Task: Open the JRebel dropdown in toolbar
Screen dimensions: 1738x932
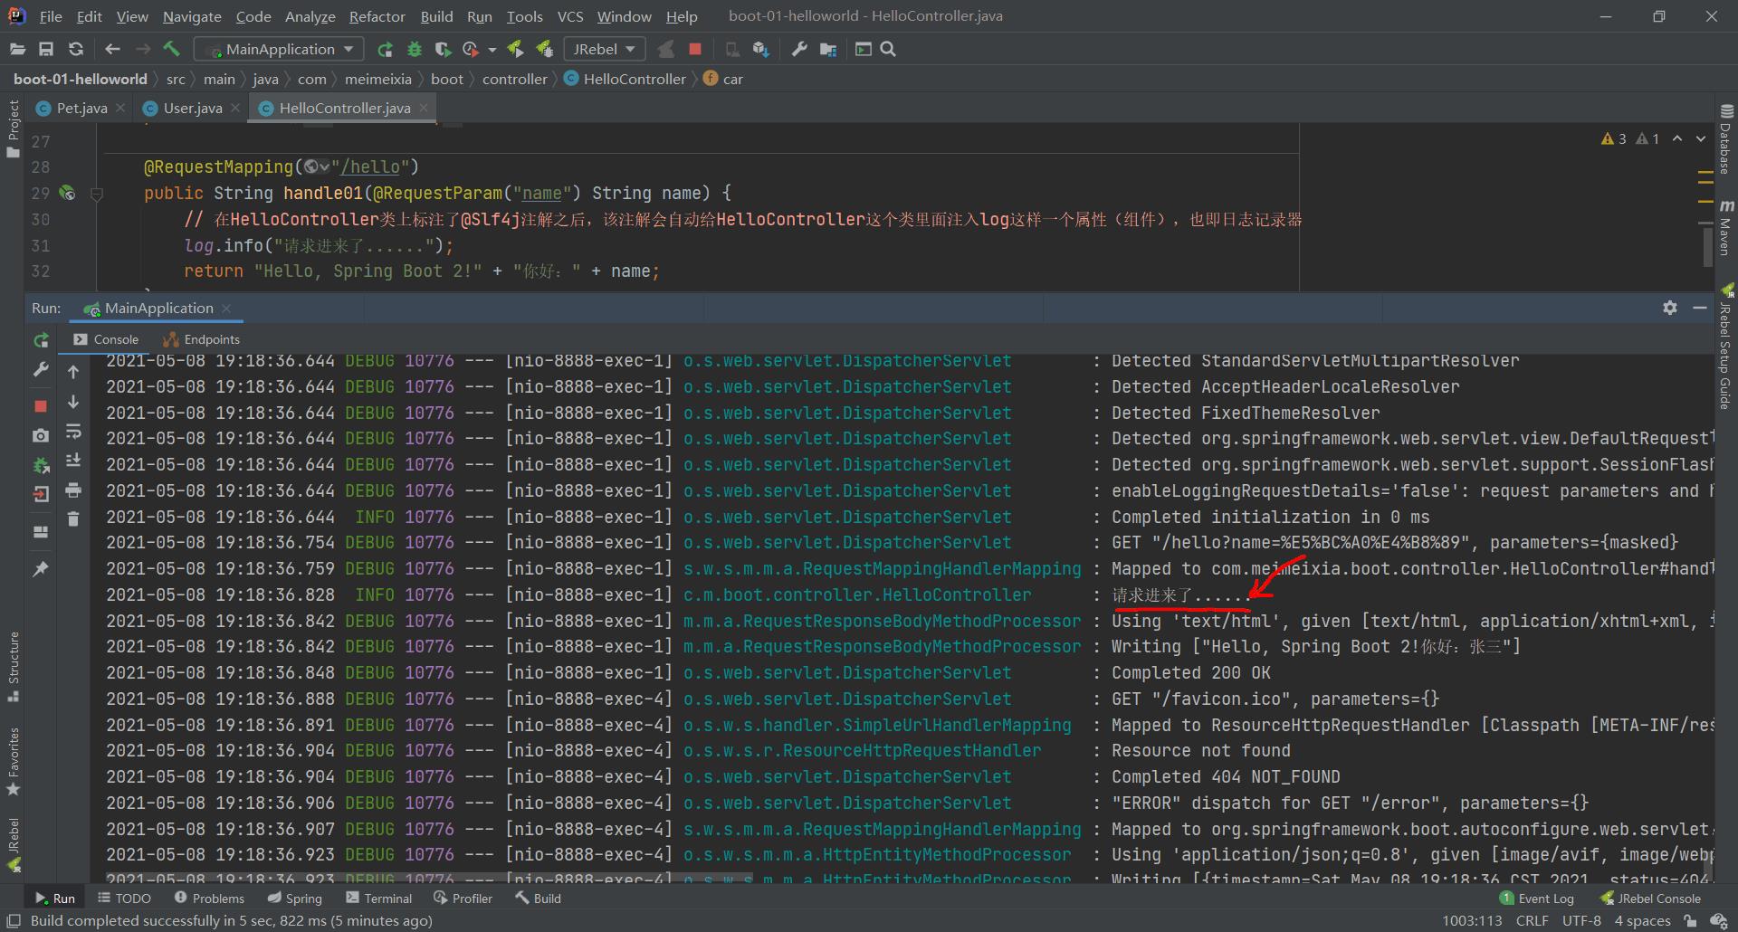Action: click(605, 49)
